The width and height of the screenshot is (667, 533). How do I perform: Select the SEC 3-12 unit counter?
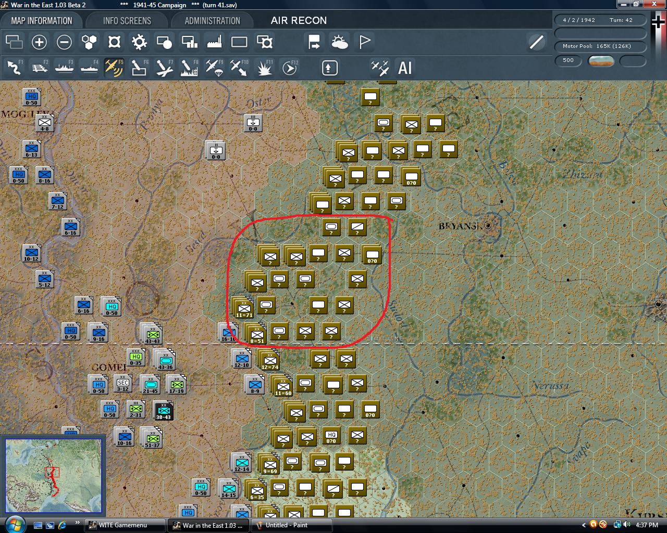pos(123,384)
